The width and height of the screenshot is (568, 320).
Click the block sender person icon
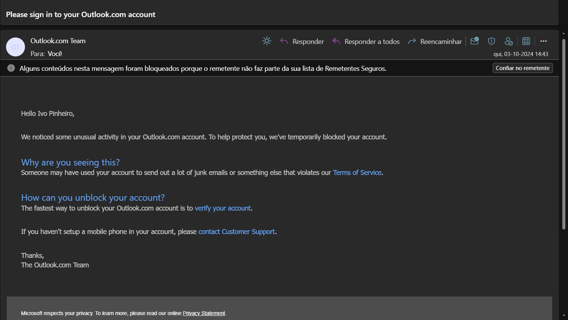click(509, 41)
